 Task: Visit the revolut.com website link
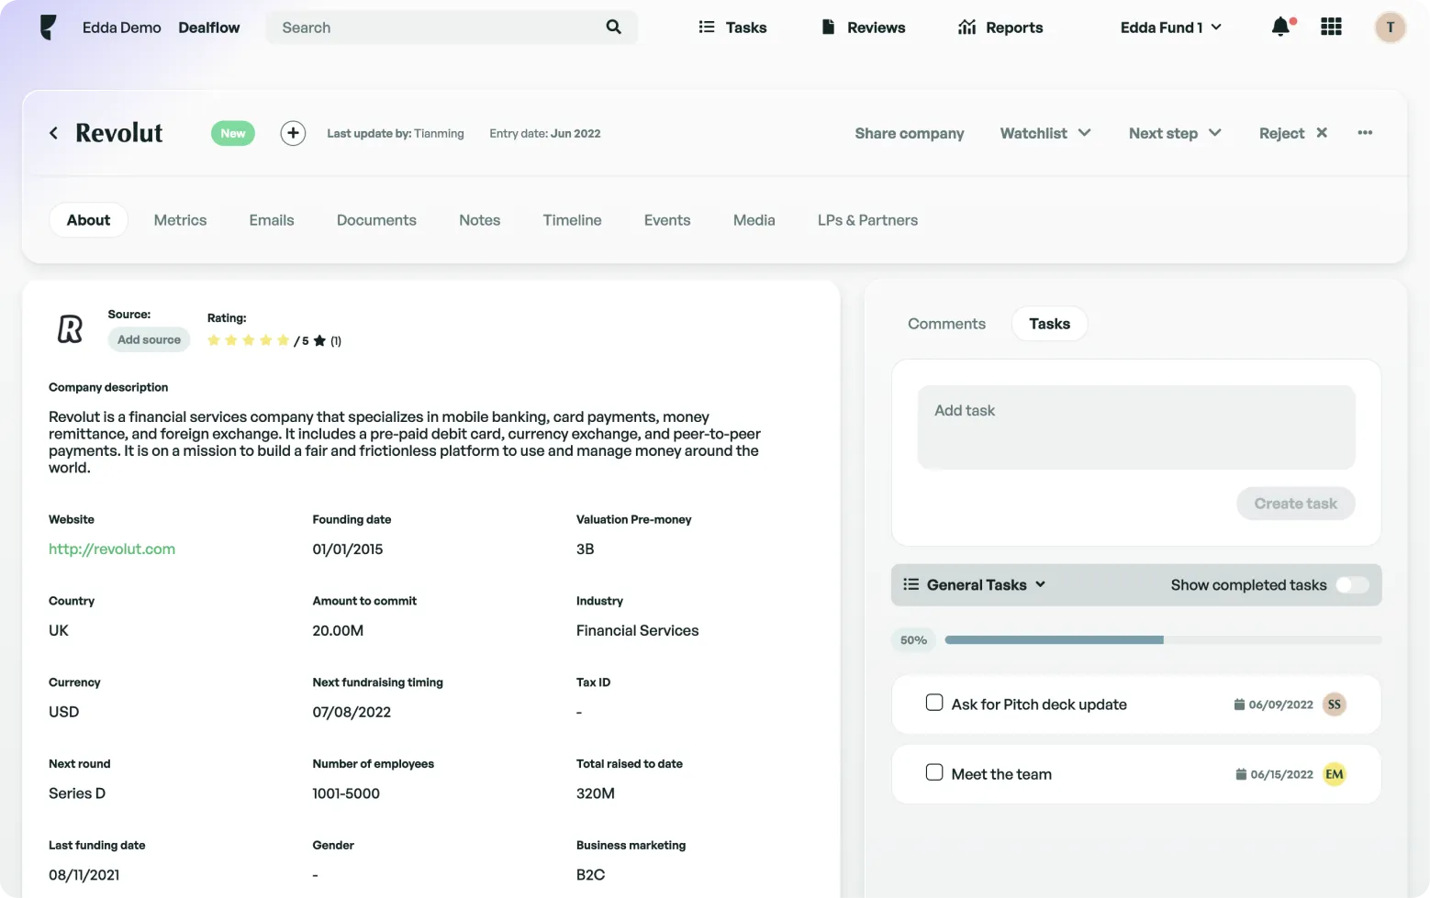point(111,549)
